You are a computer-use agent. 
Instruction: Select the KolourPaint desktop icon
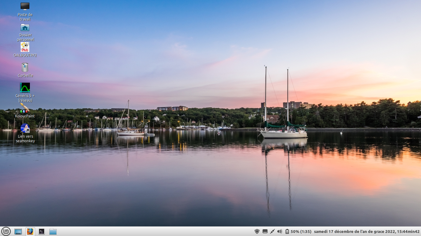click(25, 108)
